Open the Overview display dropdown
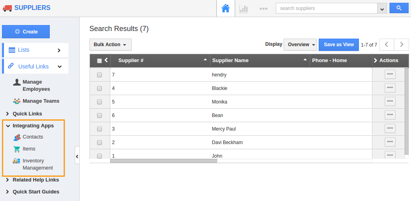The height and width of the screenshot is (201, 411). [300, 45]
